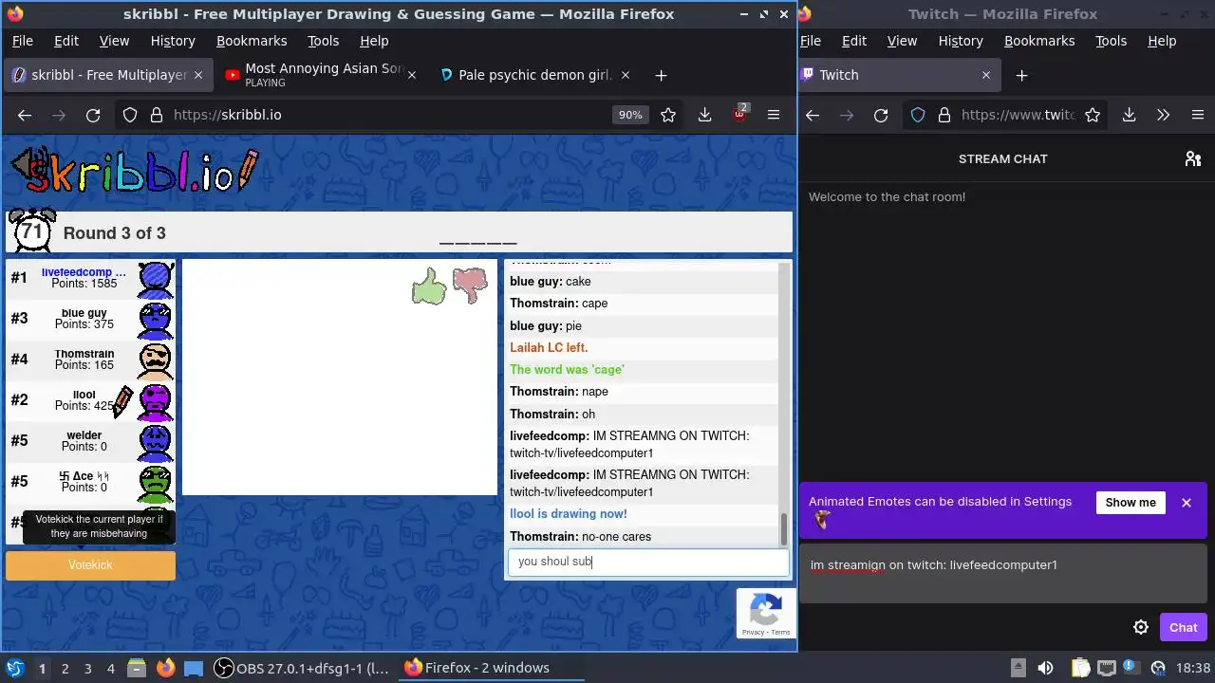Open OBS 27.0.1 from taskbar
This screenshot has height=683, width=1215.
[302, 668]
